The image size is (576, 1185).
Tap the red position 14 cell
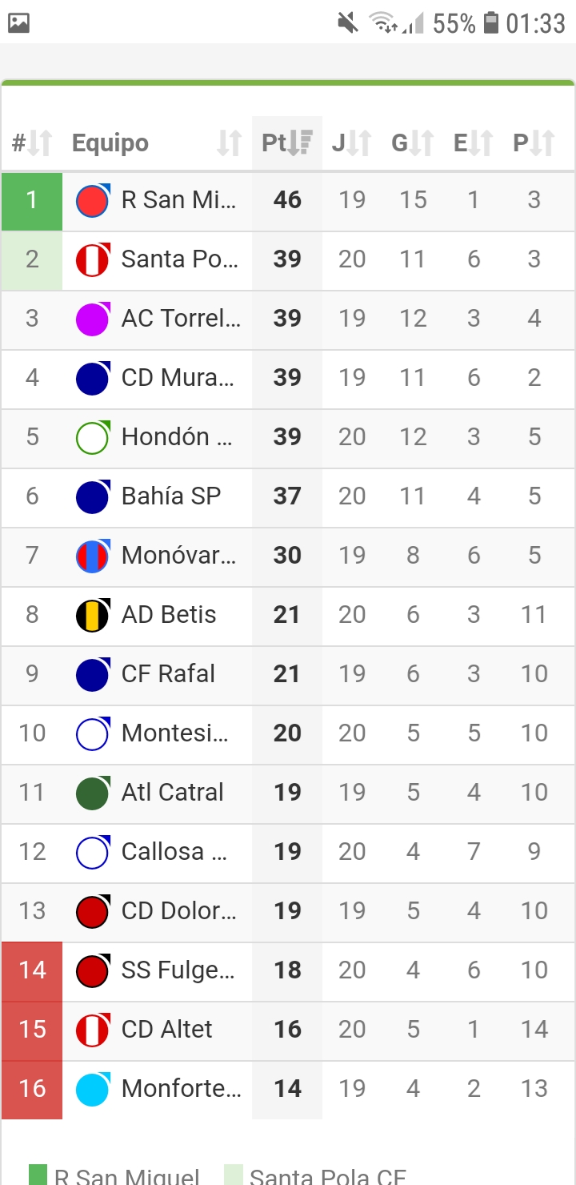tap(32, 970)
